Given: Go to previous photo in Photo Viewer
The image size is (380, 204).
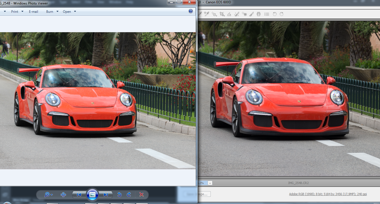Looking at the screenshot, I should 79,195.
